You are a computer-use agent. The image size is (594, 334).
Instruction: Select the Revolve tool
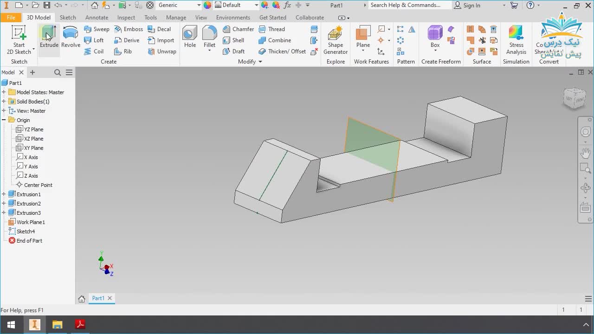coord(71,37)
